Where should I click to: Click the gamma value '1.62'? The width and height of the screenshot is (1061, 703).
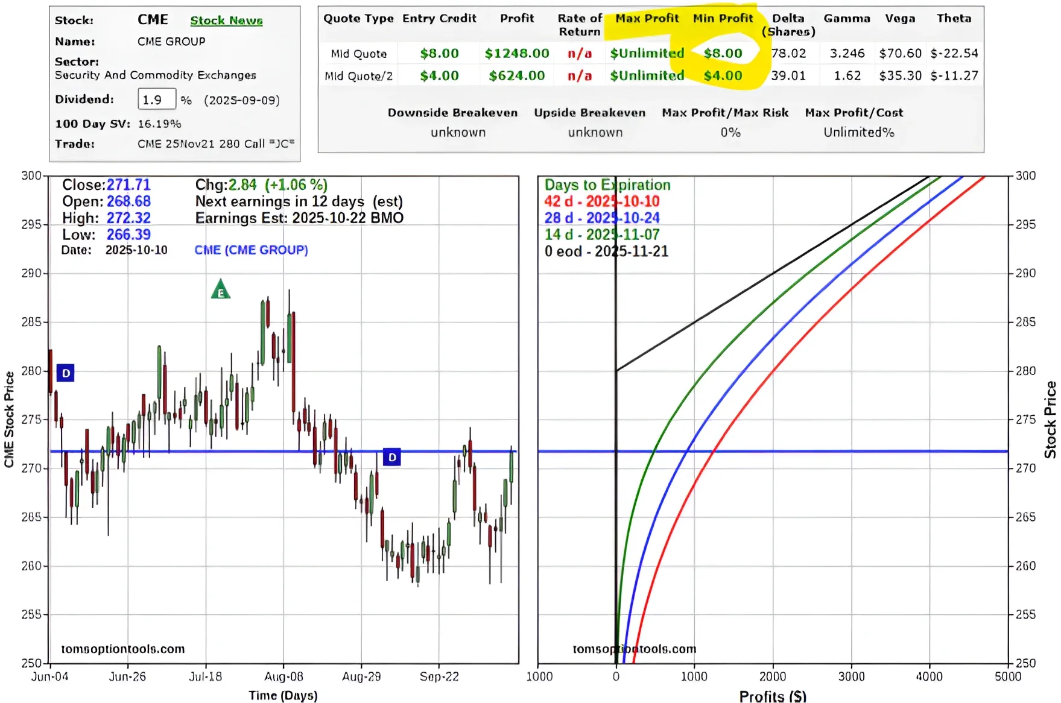pos(847,76)
